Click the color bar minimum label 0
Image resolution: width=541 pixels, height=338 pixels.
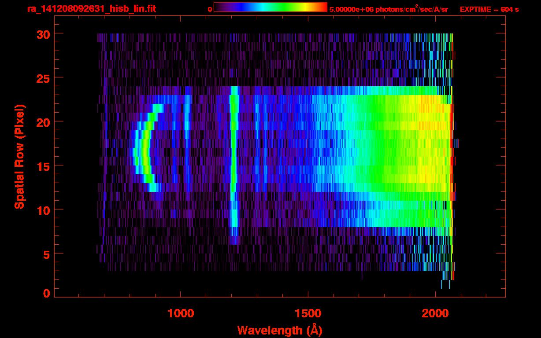(x=210, y=9)
